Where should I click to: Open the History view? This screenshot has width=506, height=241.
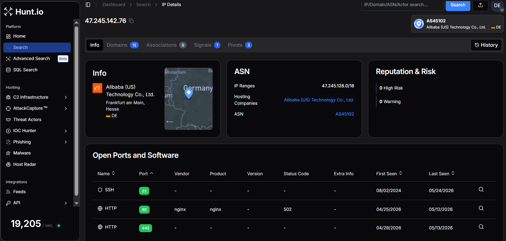point(486,45)
